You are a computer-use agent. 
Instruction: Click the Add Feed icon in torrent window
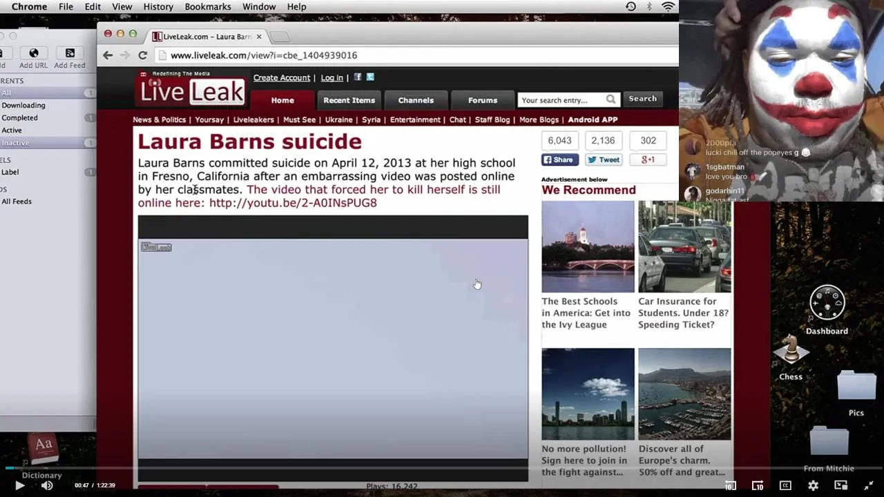pos(70,53)
